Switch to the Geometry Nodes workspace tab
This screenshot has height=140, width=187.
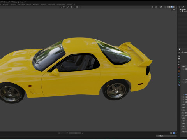(61, 5)
